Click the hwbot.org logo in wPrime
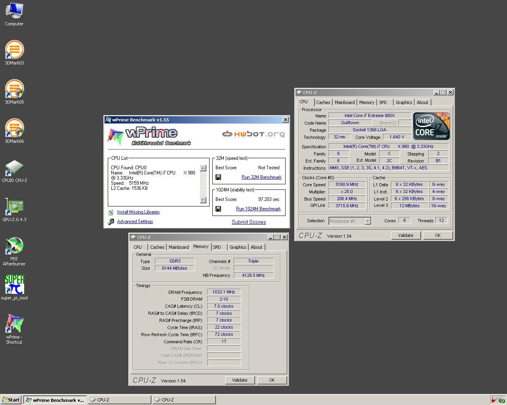The height and width of the screenshot is (405, 507). click(253, 134)
